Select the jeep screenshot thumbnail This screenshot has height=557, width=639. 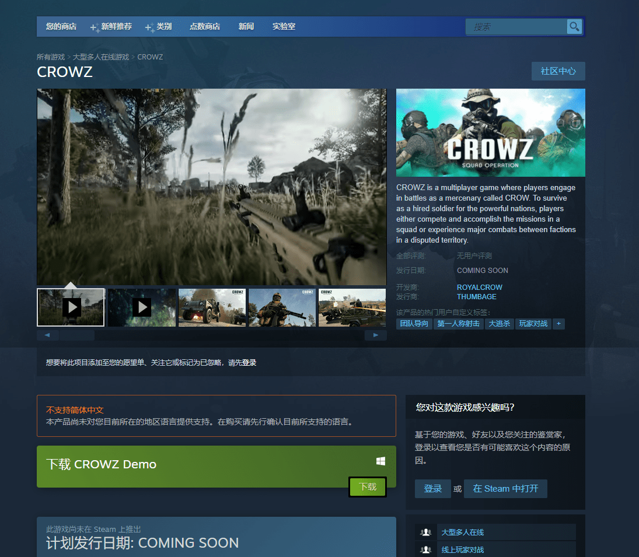point(212,307)
